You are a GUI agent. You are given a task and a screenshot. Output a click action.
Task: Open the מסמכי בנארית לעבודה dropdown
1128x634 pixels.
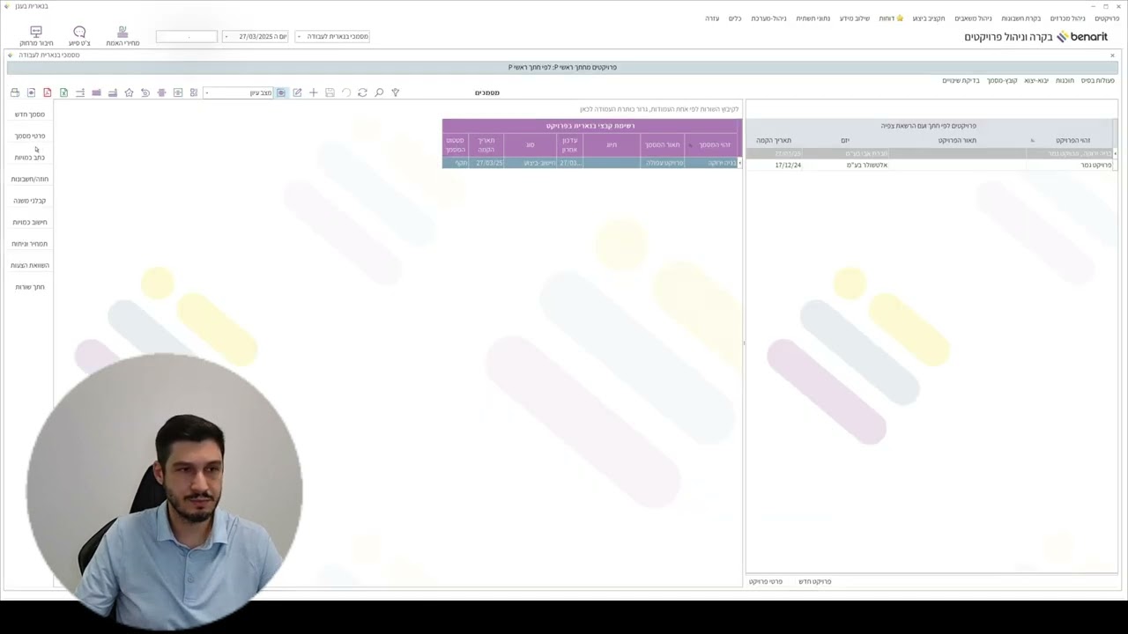point(332,37)
